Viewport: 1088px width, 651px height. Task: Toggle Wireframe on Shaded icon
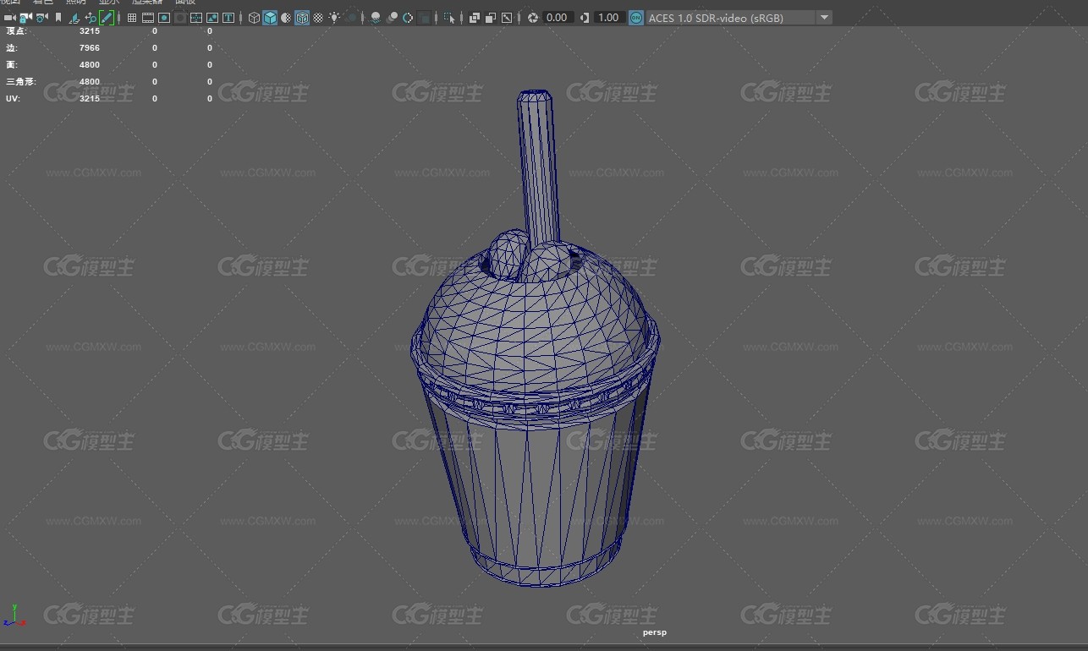click(x=302, y=17)
